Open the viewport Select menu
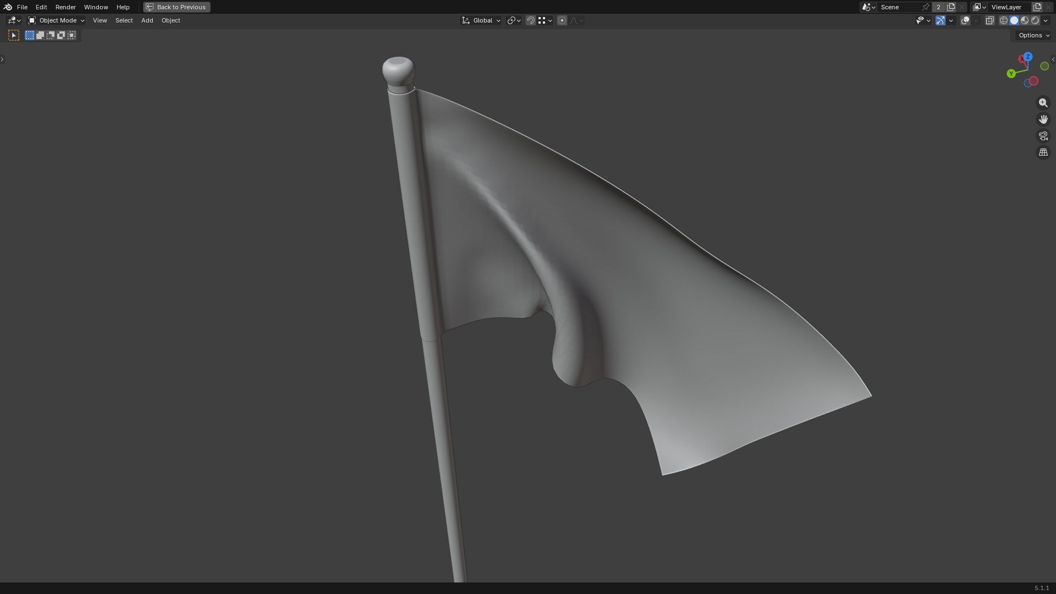The image size is (1056, 594). 124,20
